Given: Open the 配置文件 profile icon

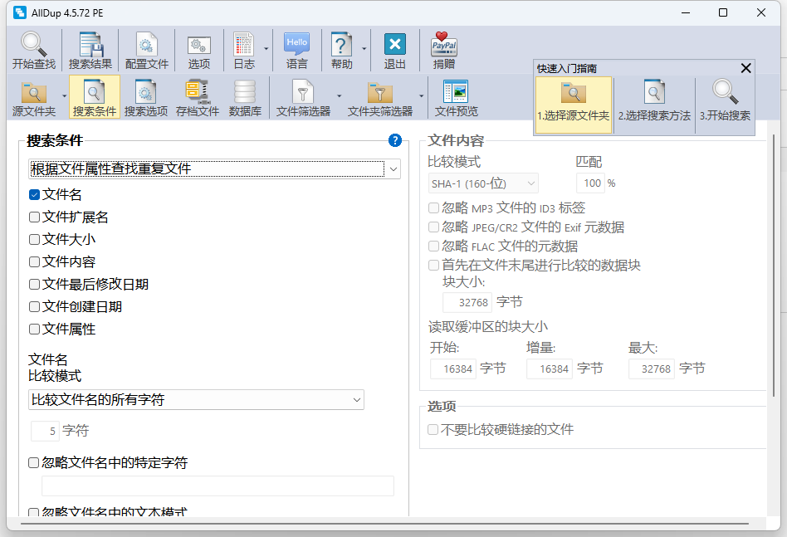Looking at the screenshot, I should tap(146, 51).
